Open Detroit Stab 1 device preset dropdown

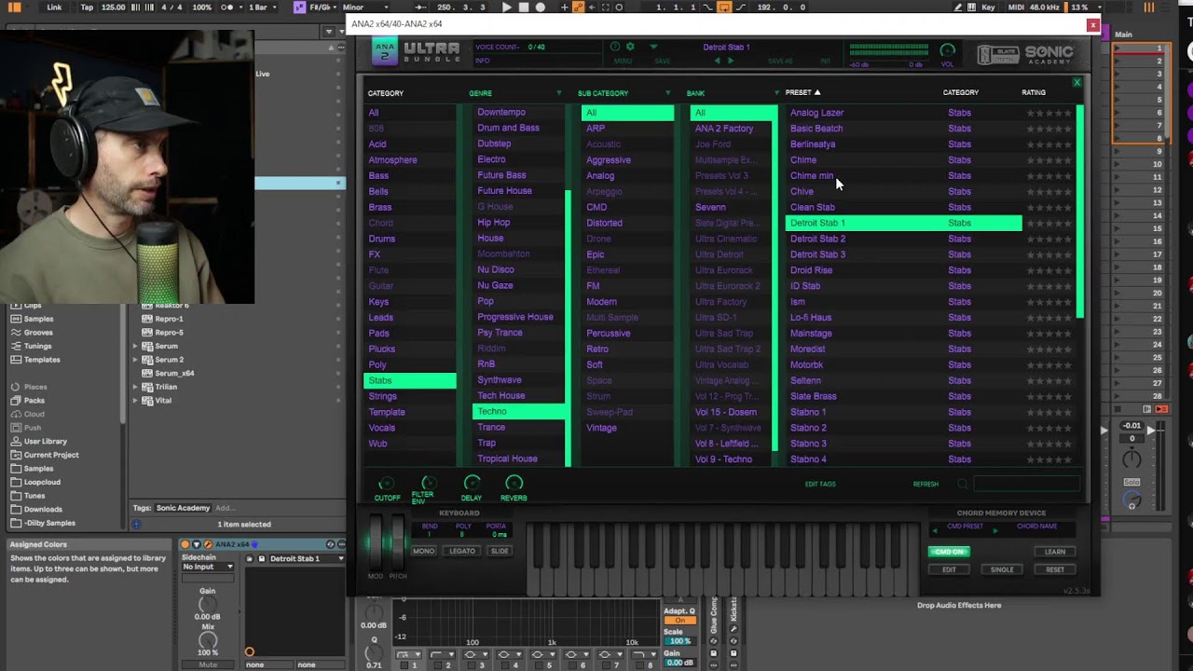coord(306,559)
